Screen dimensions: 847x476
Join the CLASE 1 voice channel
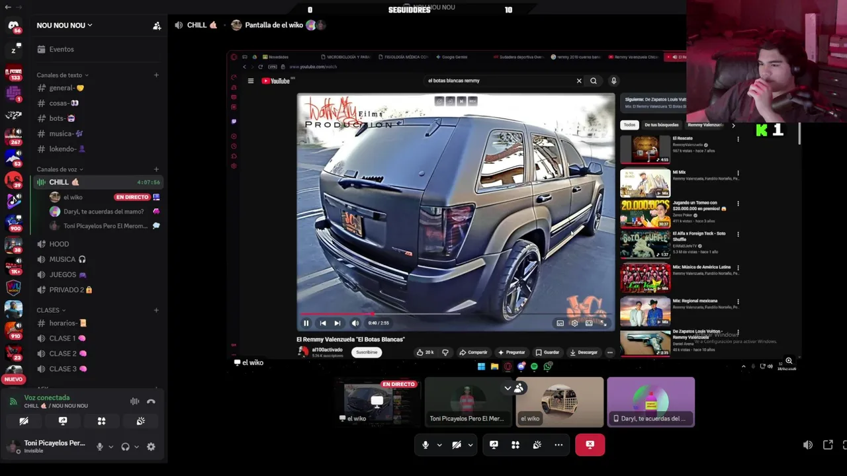pyautogui.click(x=97, y=338)
